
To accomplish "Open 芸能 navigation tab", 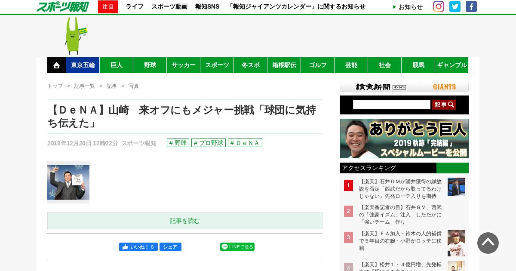I will coord(351,65).
